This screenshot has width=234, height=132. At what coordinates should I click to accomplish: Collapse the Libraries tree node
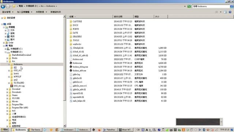pyautogui.click(x=4, y=27)
